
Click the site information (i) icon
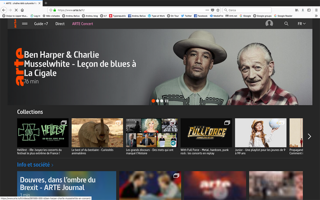point(51,10)
